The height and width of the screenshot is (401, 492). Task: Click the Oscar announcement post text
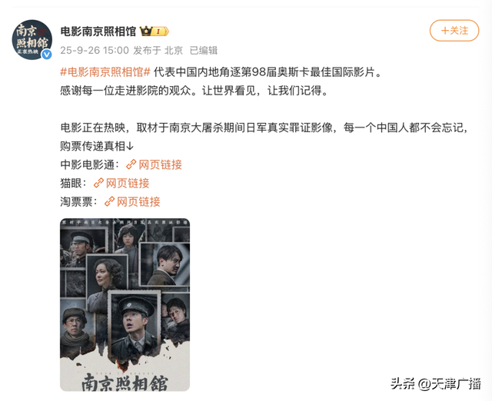click(x=221, y=81)
